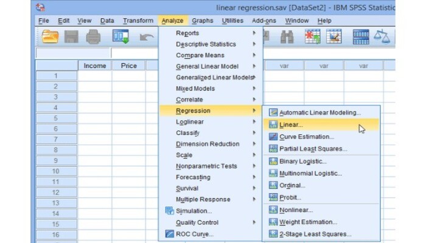Open the Transform menu
426x243 pixels.
(x=138, y=21)
